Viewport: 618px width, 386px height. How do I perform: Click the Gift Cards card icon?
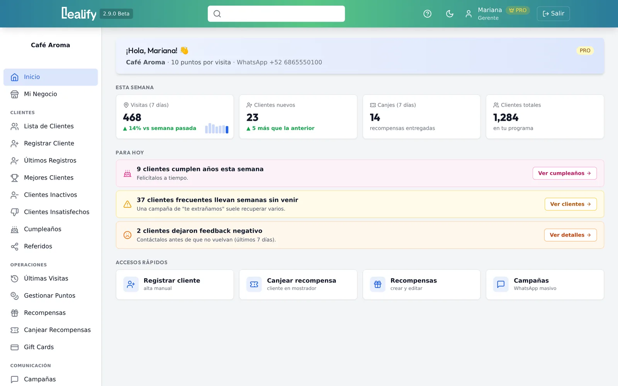point(15,347)
